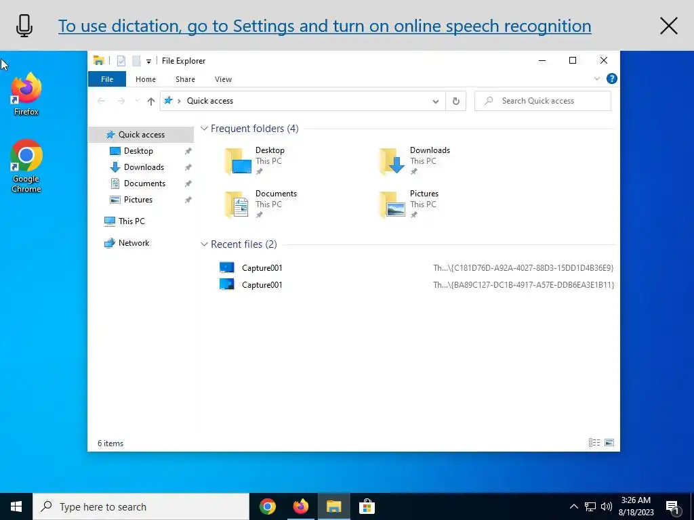Viewport: 694px width, 520px height.
Task: Open the notification center
Action: pos(673,508)
